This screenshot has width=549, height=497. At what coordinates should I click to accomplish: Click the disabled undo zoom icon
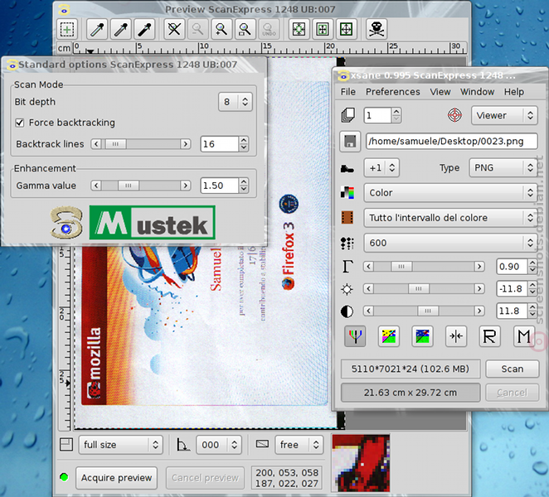tap(269, 29)
